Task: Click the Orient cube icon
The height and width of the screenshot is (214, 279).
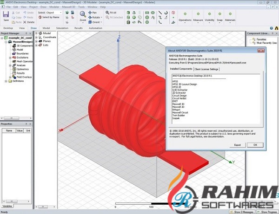Action: (x=90, y=22)
